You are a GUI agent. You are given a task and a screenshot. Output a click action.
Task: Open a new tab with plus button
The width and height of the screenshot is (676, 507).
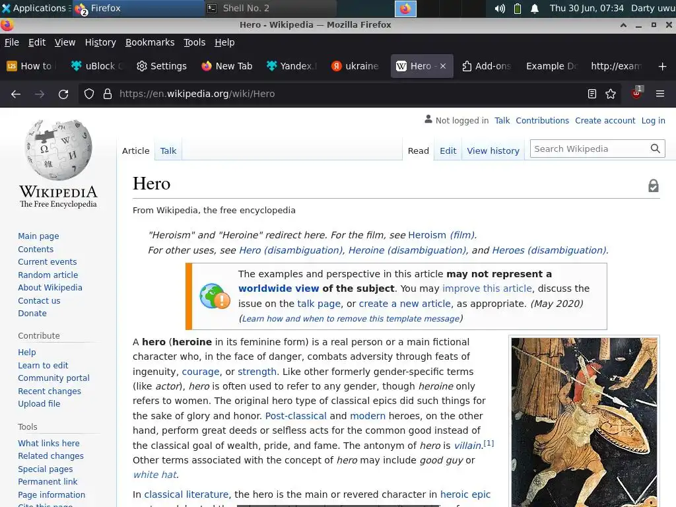tap(663, 67)
